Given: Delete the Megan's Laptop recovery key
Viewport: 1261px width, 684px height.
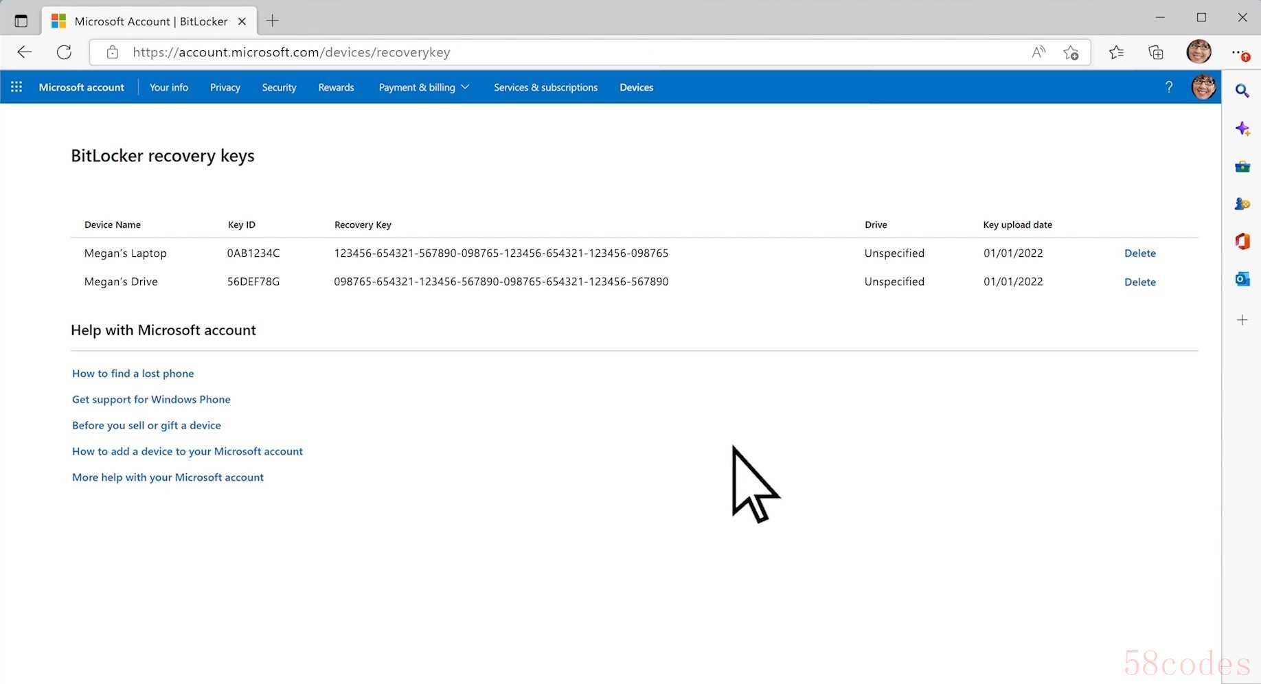Looking at the screenshot, I should 1139,253.
